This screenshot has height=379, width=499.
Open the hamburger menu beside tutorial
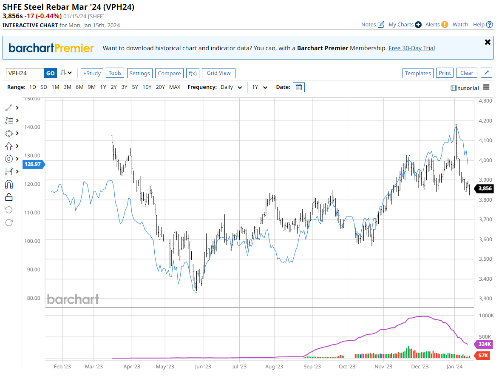tap(486, 87)
